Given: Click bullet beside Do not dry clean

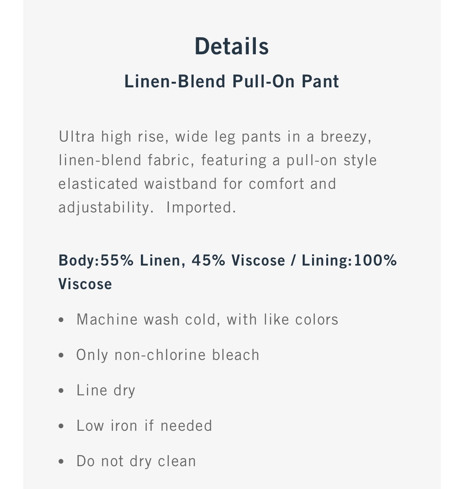Looking at the screenshot, I should pos(61,462).
